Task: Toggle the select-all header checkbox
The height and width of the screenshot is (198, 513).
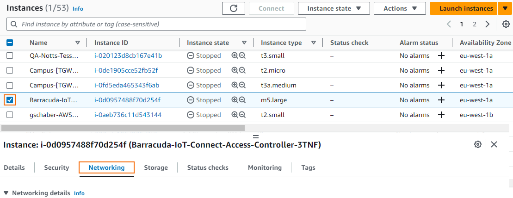Action: [10, 43]
